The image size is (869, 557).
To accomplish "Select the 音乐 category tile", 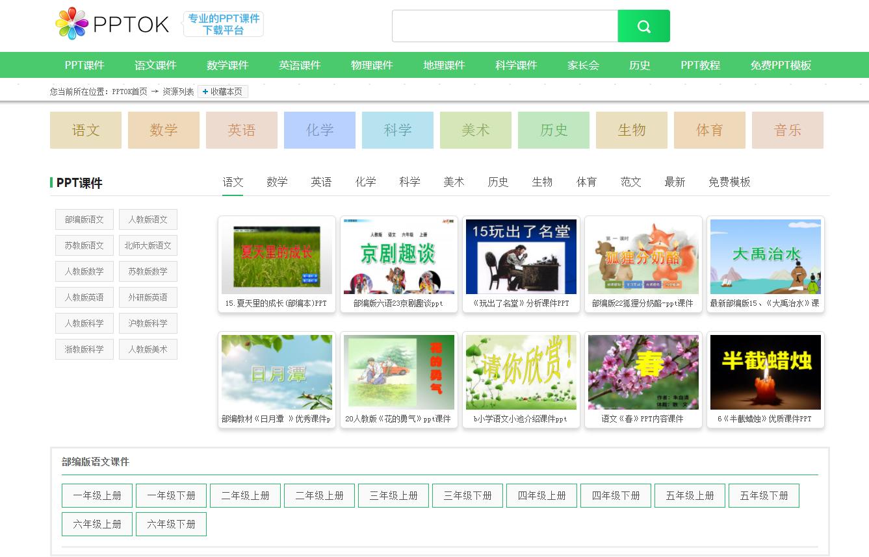I will click(787, 130).
